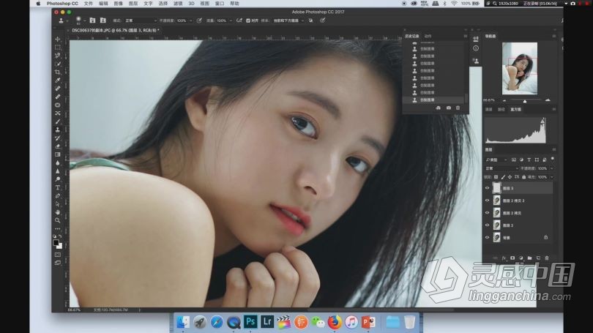This screenshot has width=593, height=333.
Task: Delete layer using Layers panel trash icon
Action: (546, 258)
